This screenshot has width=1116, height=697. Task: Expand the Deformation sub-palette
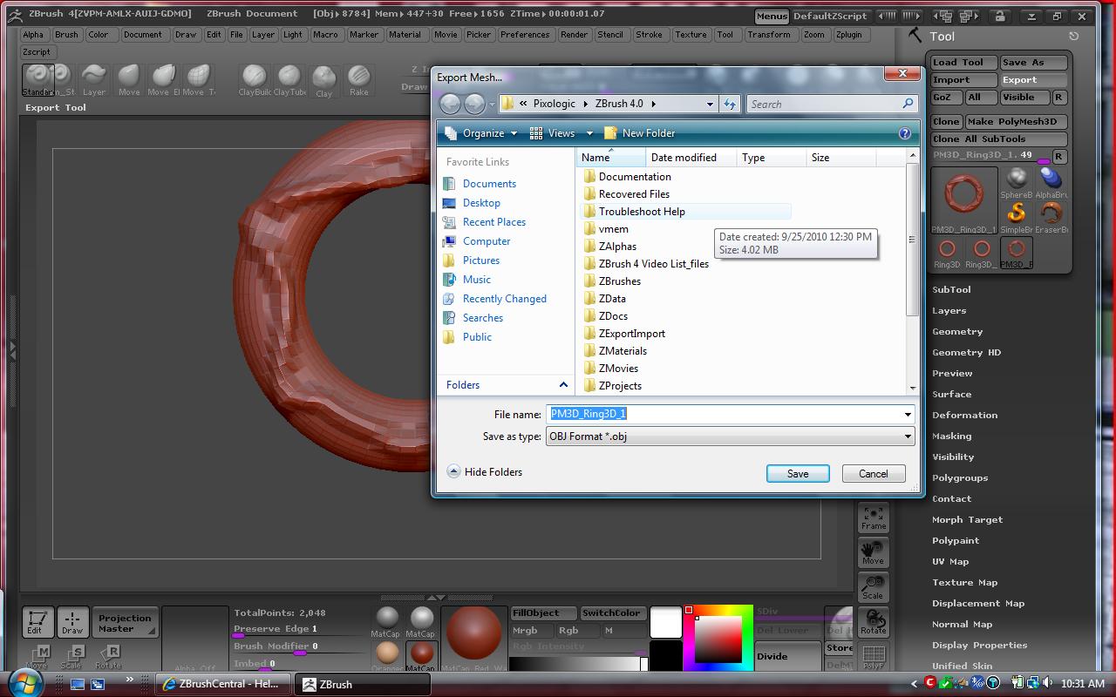[x=964, y=415]
